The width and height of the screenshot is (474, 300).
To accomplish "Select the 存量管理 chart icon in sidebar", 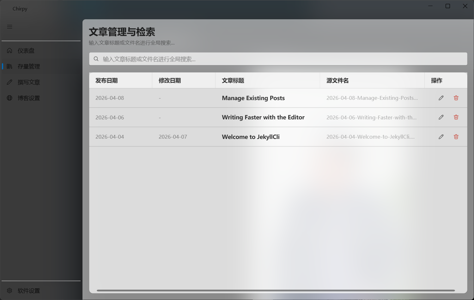I will pos(9,66).
